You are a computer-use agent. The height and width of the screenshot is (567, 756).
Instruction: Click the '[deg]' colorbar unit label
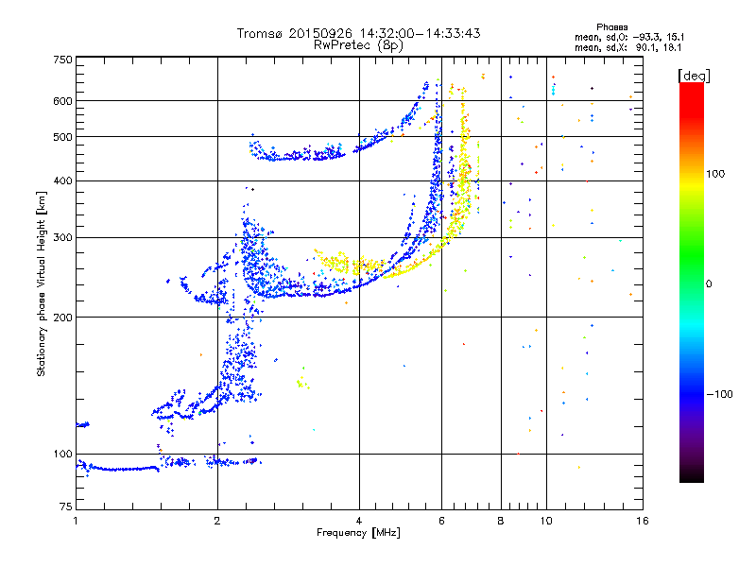pos(694,76)
